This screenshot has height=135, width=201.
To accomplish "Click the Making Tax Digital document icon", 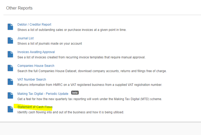I will [x=10, y=96].
